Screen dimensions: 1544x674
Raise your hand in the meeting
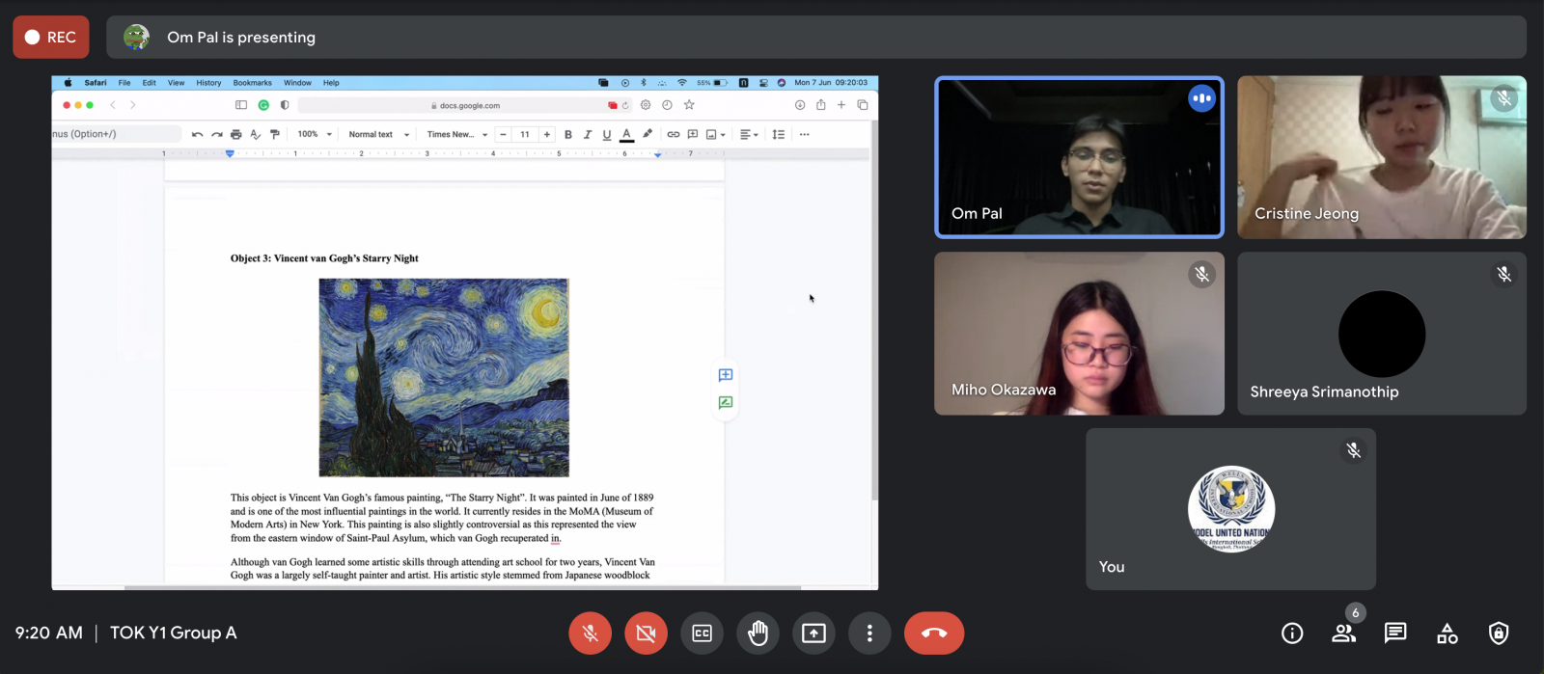pos(758,634)
